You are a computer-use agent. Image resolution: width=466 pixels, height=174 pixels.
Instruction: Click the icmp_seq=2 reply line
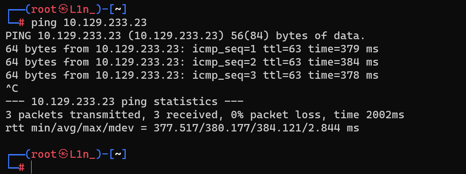click(192, 62)
